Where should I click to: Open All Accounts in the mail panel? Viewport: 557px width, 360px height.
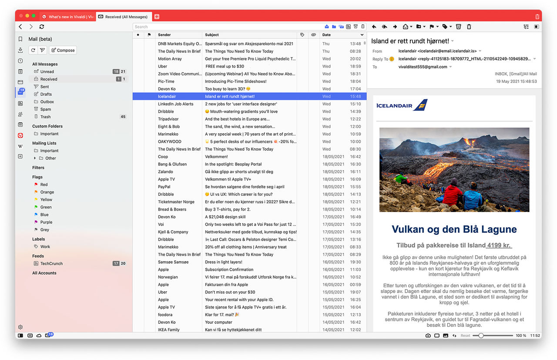[44, 273]
